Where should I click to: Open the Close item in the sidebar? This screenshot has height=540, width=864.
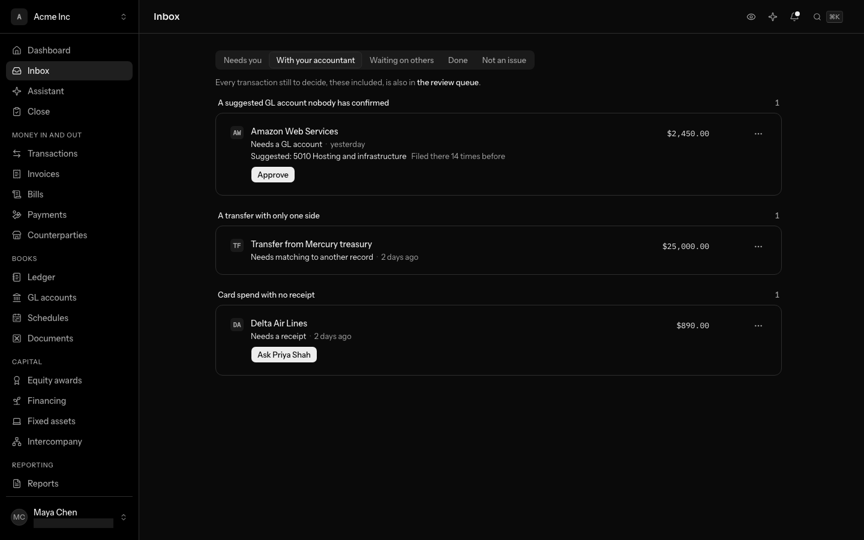pos(69,112)
